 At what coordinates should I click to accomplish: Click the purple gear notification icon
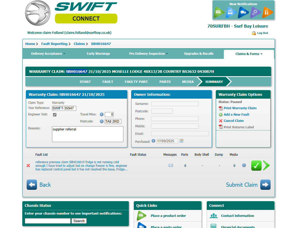255,12
